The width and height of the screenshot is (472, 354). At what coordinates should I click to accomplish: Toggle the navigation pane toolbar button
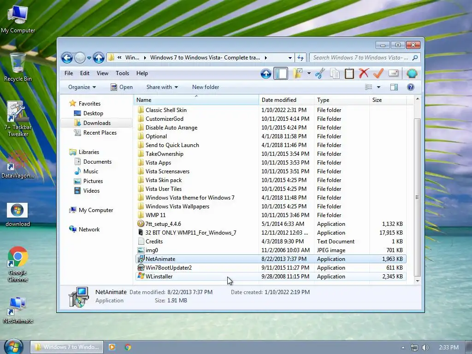point(281,73)
